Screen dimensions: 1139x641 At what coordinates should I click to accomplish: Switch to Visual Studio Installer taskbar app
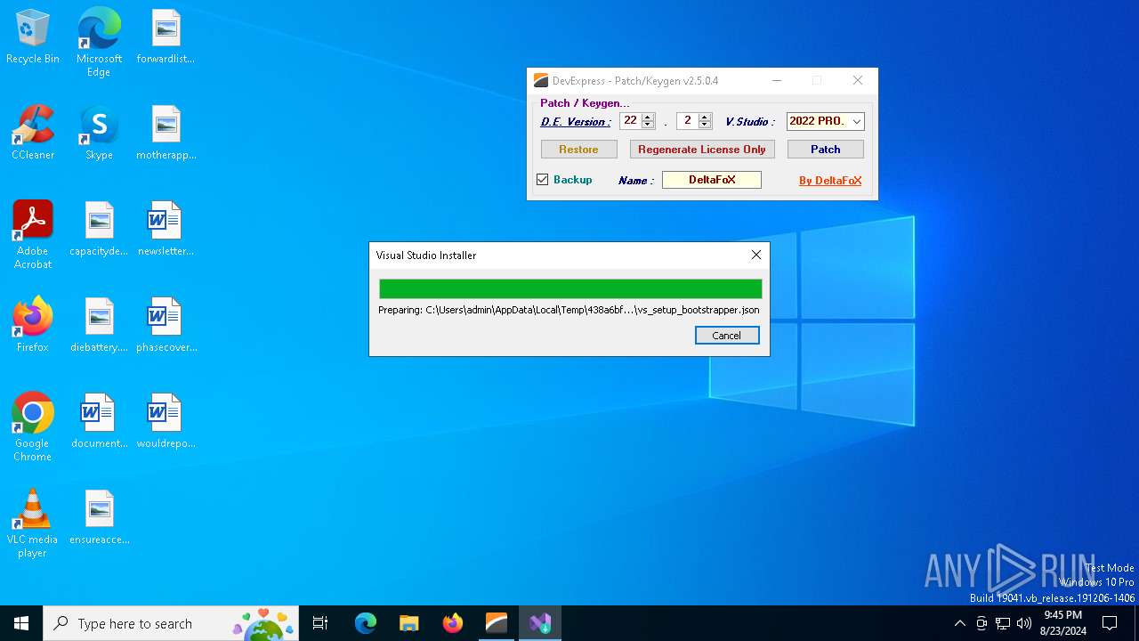click(540, 623)
